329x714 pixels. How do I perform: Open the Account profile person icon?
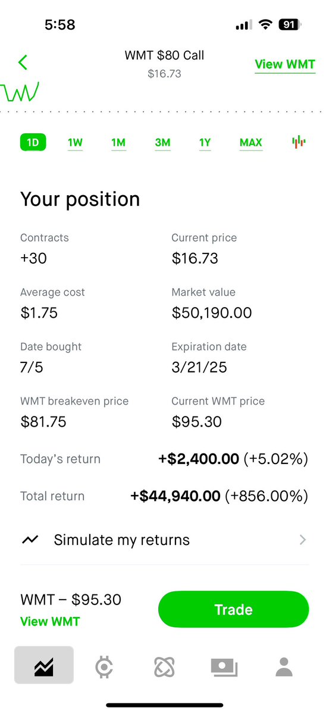(x=284, y=667)
